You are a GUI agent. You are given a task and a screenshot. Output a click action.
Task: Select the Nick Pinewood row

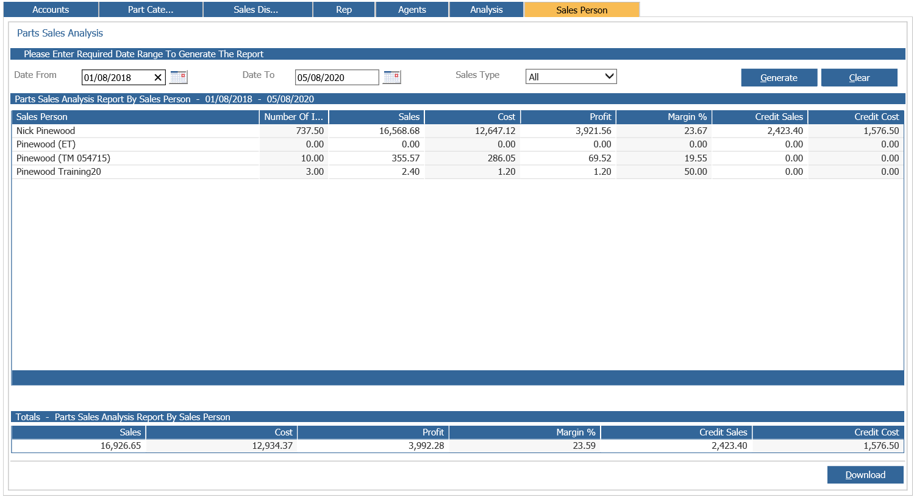457,131
